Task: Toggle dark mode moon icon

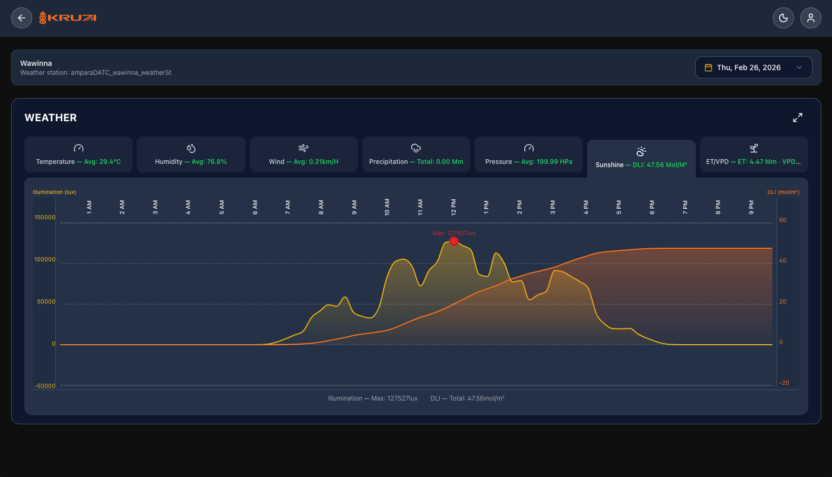Action: [783, 18]
